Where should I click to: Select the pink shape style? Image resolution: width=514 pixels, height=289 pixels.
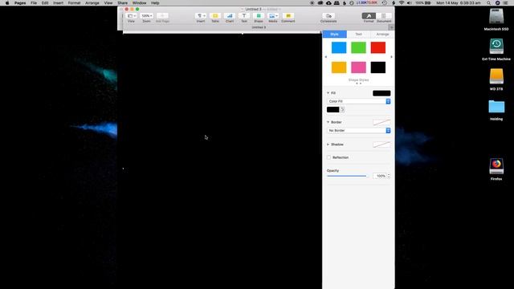359,67
